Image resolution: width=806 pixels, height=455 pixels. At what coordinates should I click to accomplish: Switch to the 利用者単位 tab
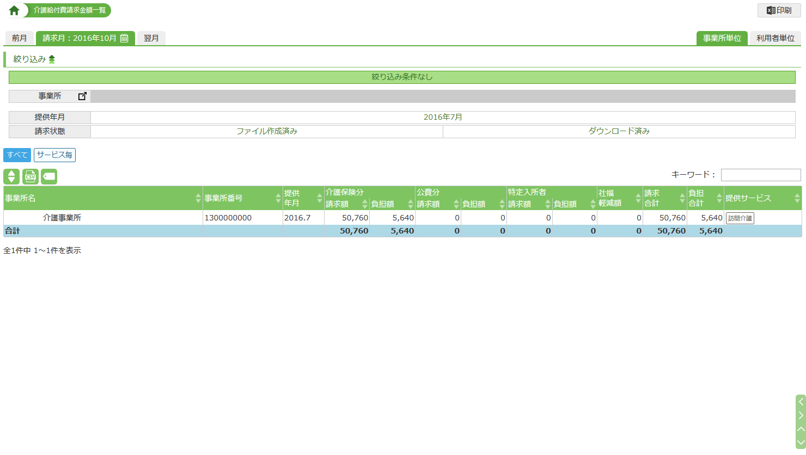coord(775,38)
